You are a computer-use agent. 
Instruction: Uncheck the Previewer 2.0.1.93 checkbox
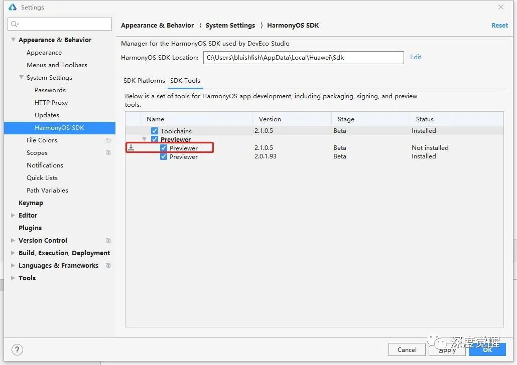click(x=164, y=156)
